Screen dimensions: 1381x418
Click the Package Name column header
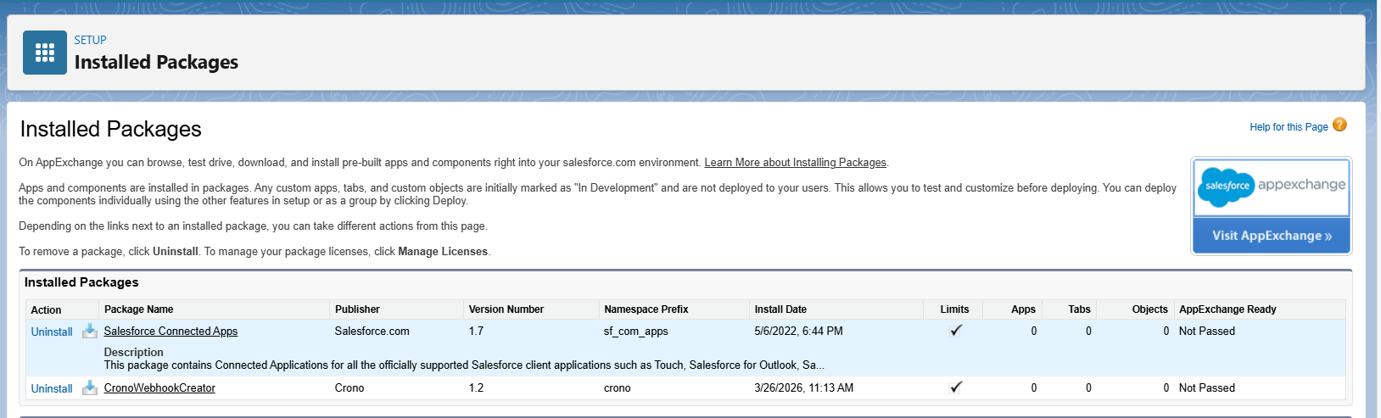coord(138,309)
